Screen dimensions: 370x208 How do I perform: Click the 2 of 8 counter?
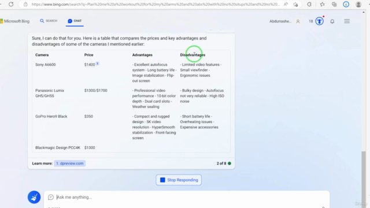pos(221,164)
